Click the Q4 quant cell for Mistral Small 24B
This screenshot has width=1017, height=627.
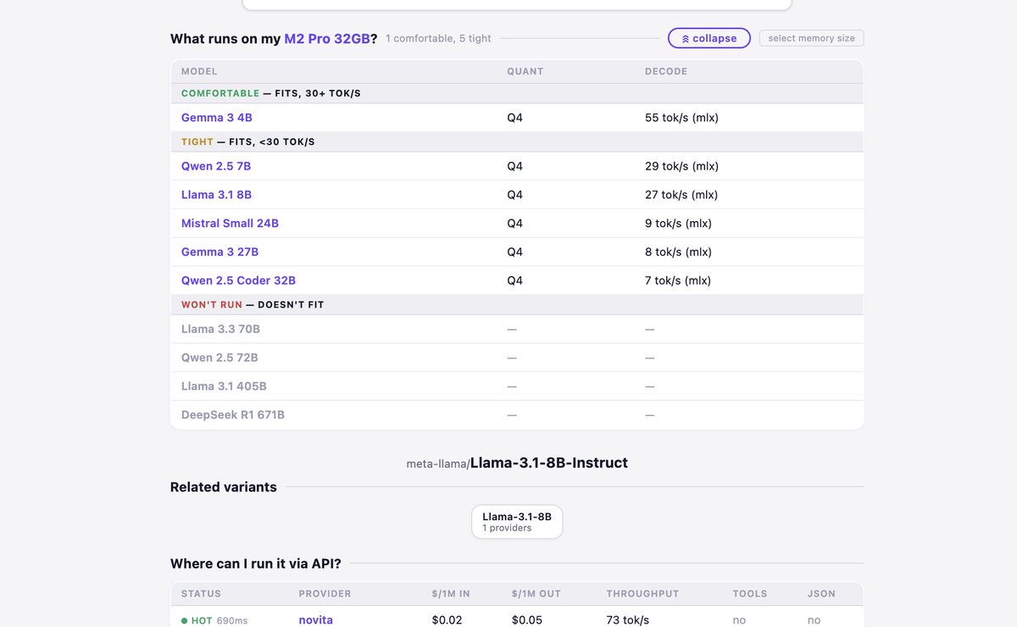[x=515, y=224]
